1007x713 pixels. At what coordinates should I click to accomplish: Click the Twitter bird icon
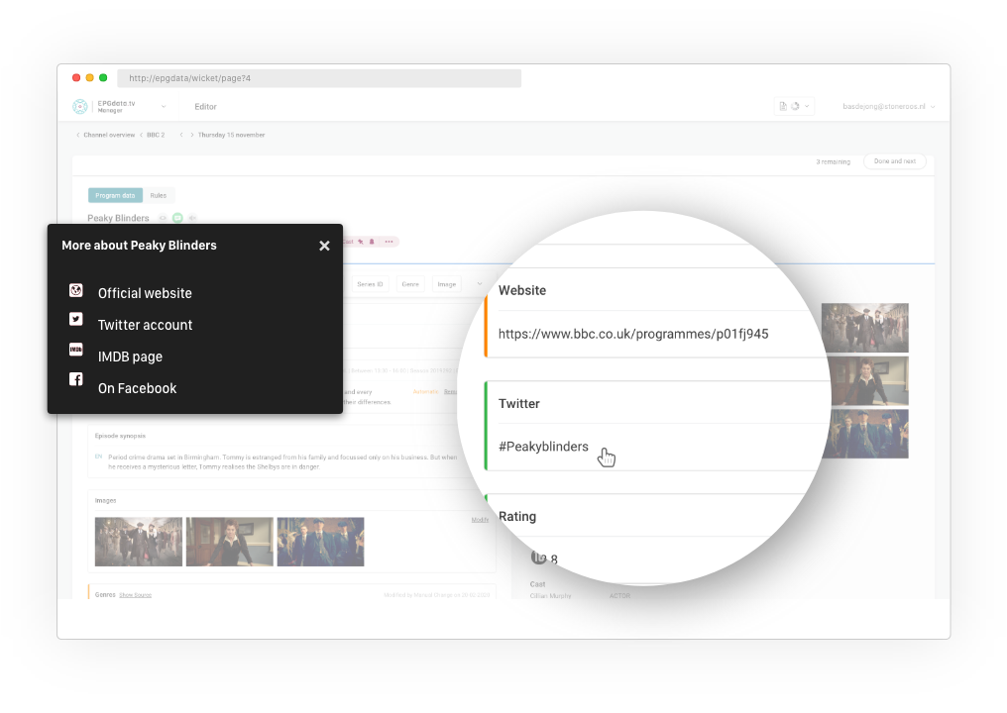(x=75, y=319)
